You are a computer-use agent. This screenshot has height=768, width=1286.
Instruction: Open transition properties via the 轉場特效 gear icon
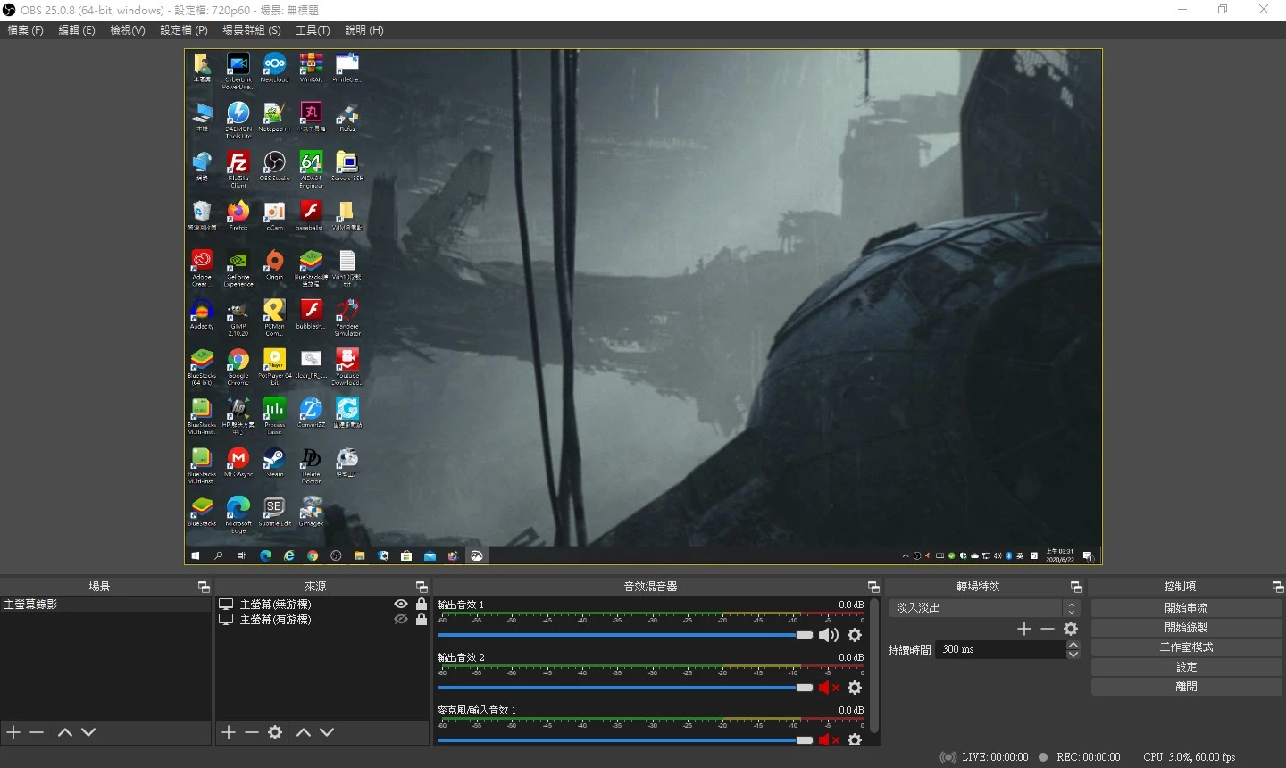coord(1071,629)
